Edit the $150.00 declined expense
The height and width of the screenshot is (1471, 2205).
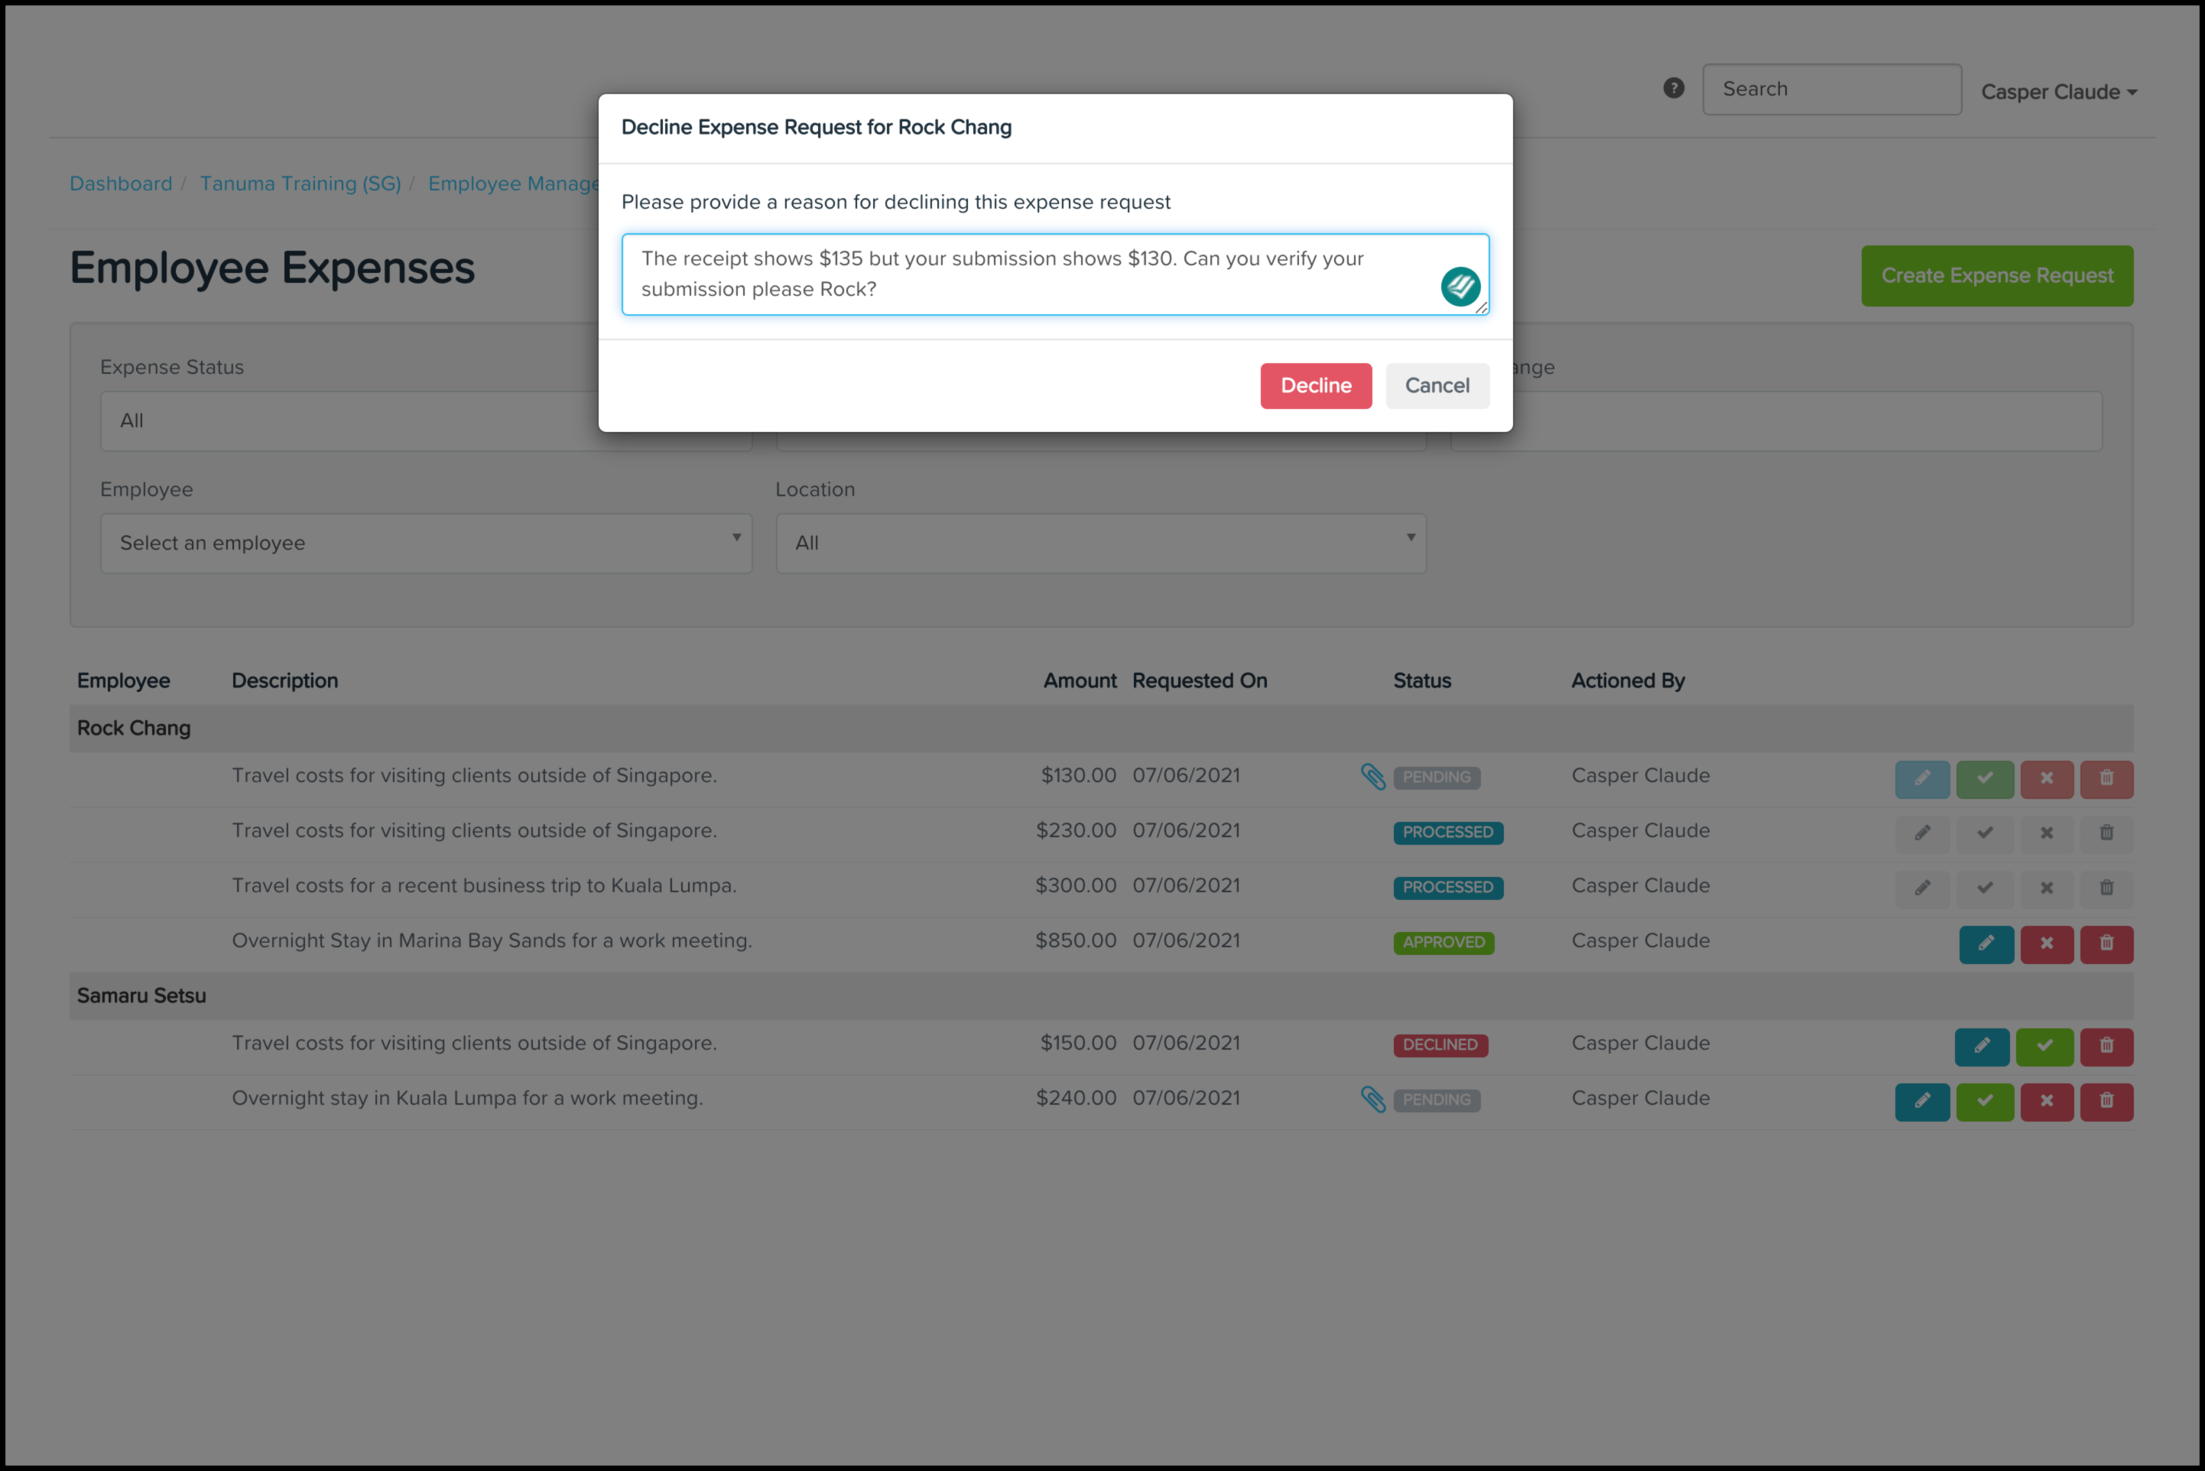[1981, 1046]
